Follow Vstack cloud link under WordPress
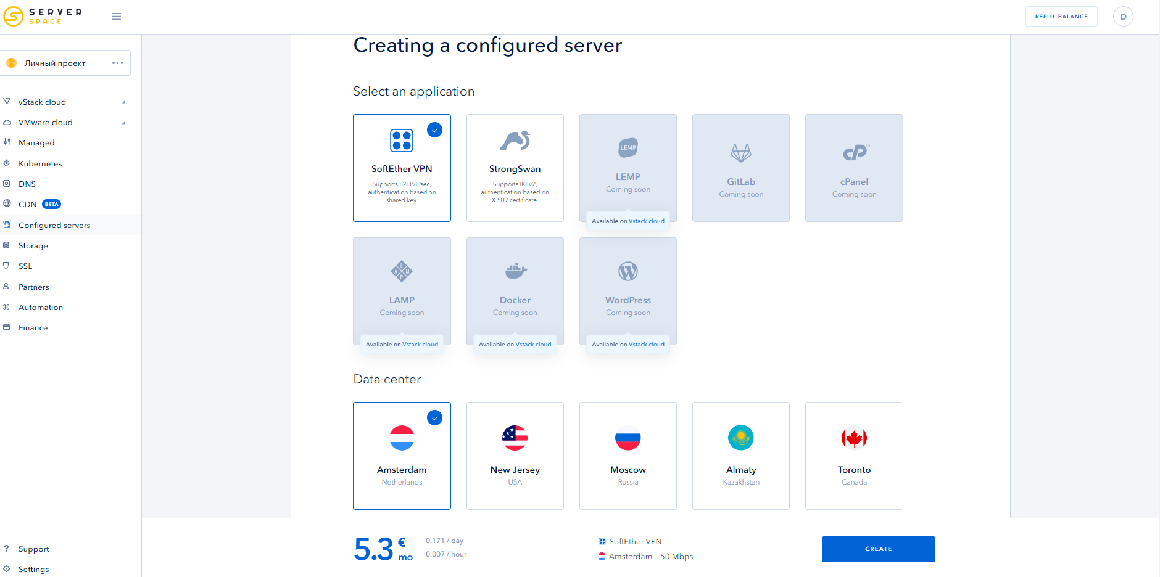 tap(647, 344)
